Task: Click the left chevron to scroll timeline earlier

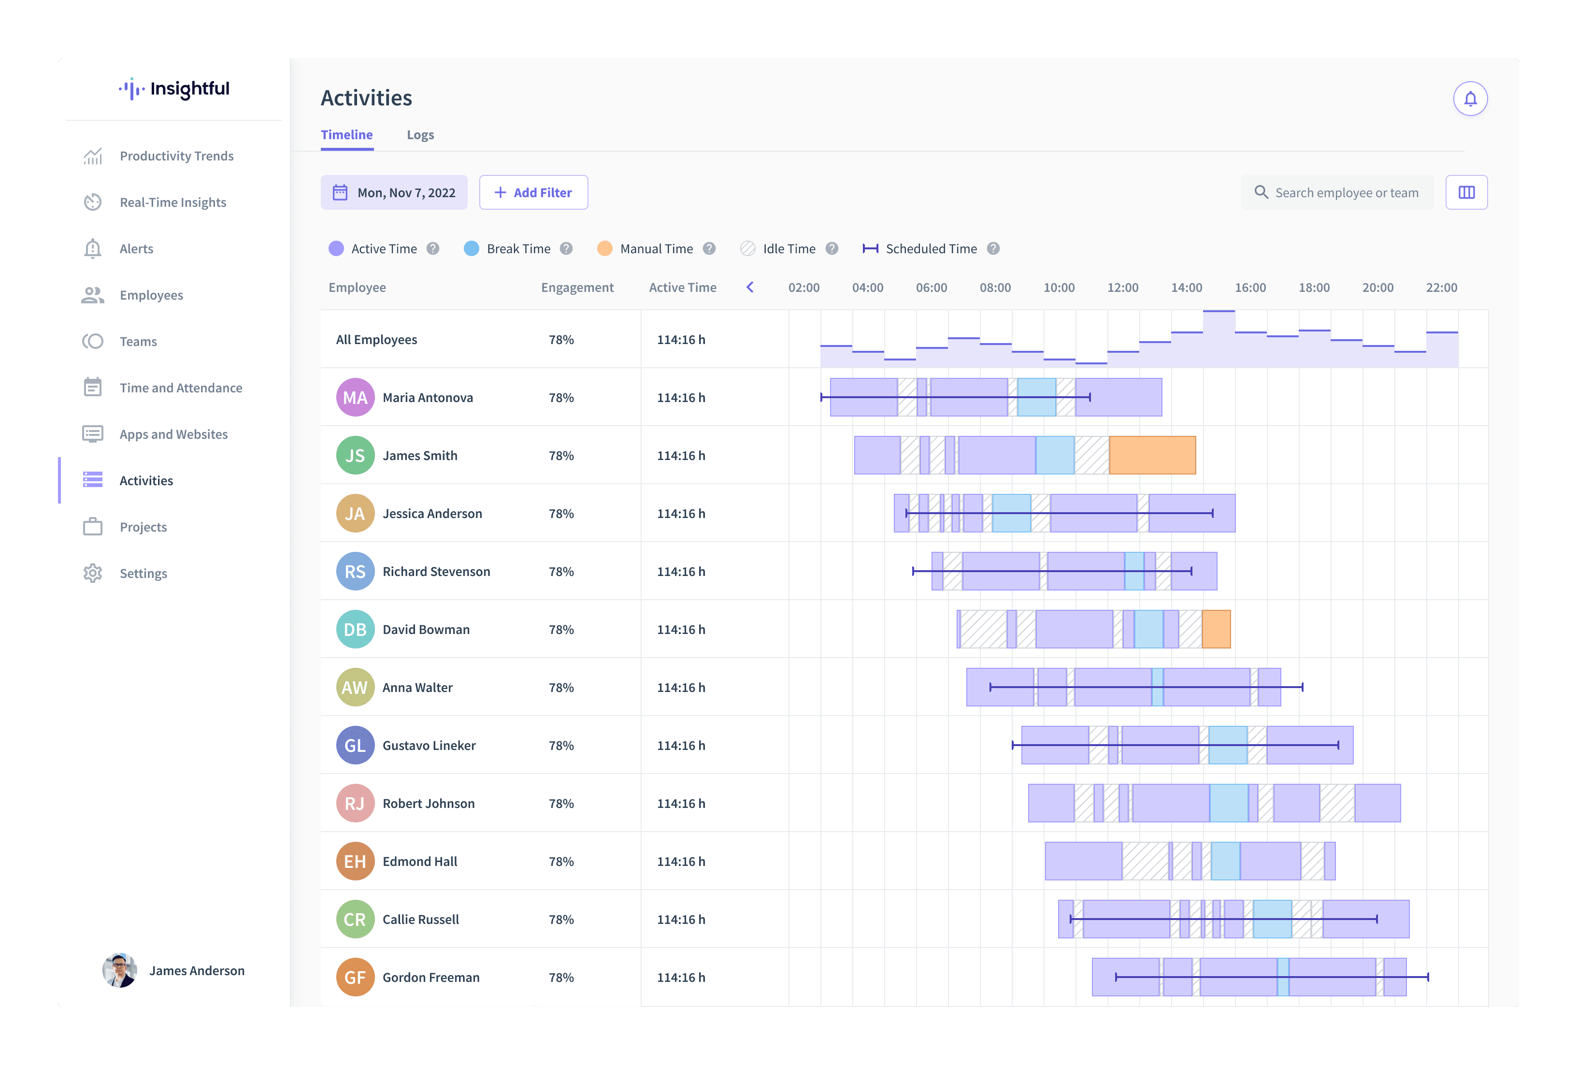Action: coord(750,287)
